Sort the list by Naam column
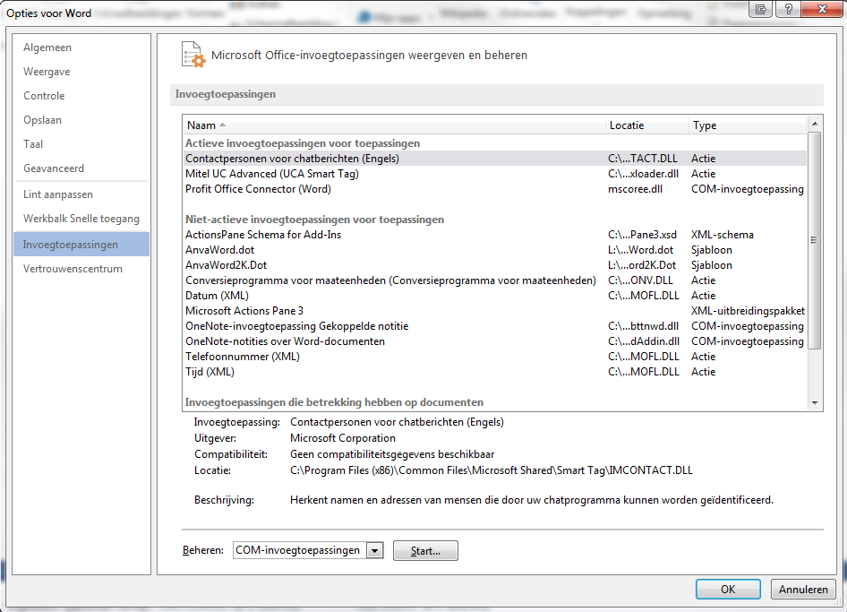 pyautogui.click(x=394, y=125)
